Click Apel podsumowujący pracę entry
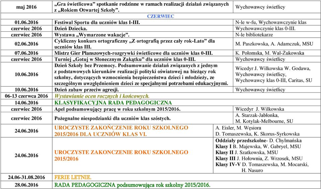 pos(117,109)
